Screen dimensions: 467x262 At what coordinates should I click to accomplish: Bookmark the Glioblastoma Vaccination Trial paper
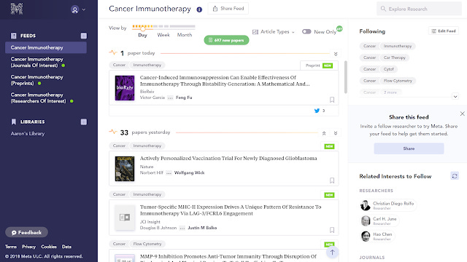click(332, 180)
